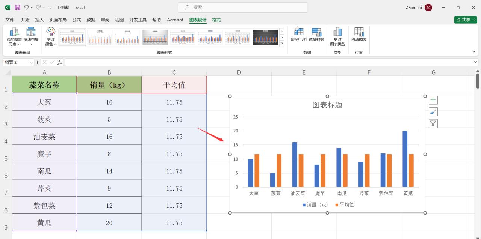
Task: Click the 紫包菜 cell
Action: 44,206
